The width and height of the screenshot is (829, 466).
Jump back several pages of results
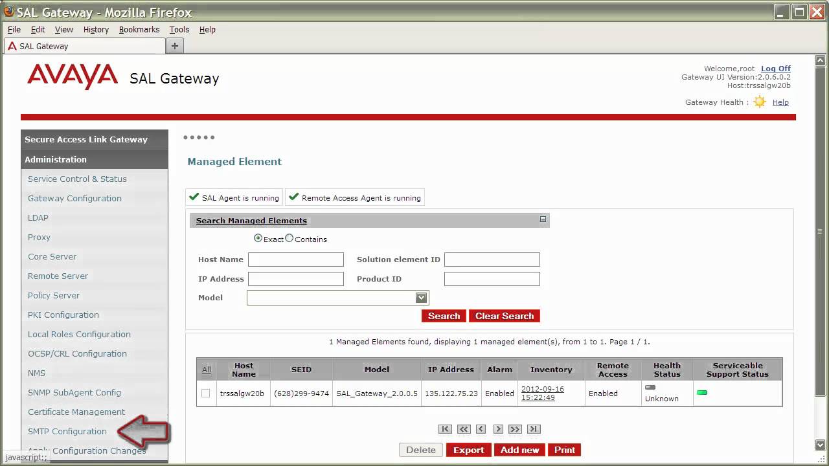464,429
